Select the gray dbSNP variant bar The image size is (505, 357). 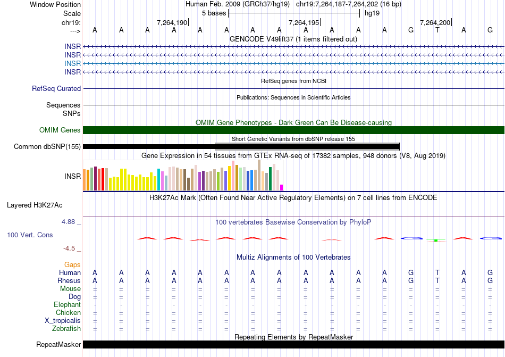pos(307,143)
